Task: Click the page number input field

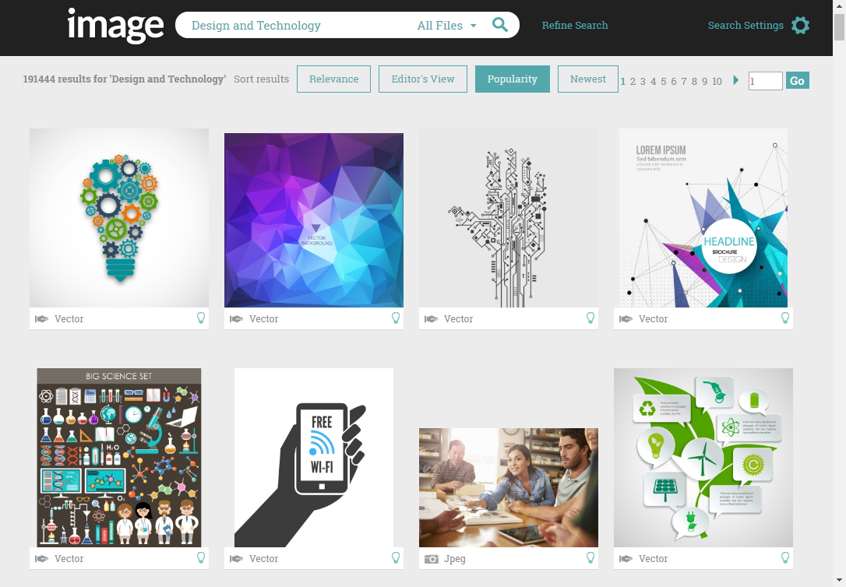Action: 765,81
